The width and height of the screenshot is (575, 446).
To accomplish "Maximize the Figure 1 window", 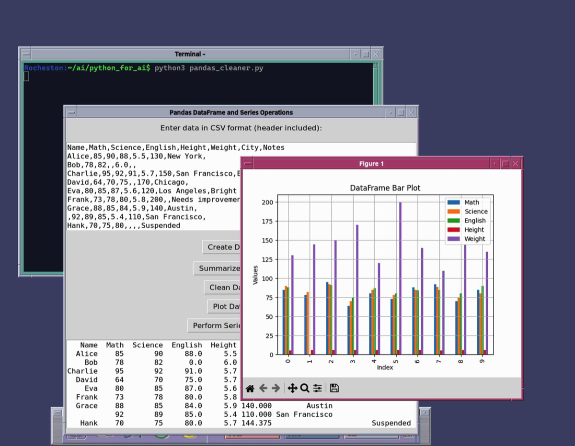I will click(x=505, y=164).
